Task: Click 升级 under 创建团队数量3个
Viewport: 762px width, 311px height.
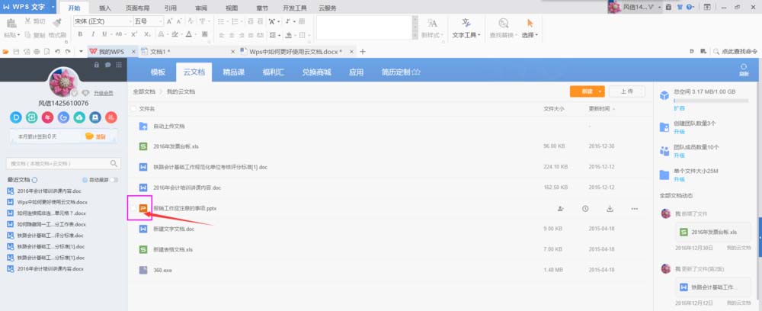Action: (x=679, y=132)
